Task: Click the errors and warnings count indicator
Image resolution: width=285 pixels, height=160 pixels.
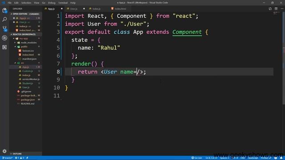Action: click(20, 158)
